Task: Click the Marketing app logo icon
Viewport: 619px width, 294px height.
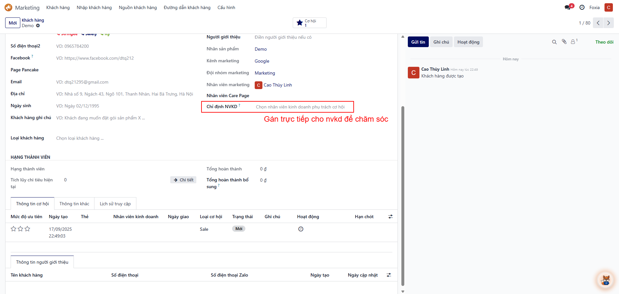Action: tap(8, 7)
